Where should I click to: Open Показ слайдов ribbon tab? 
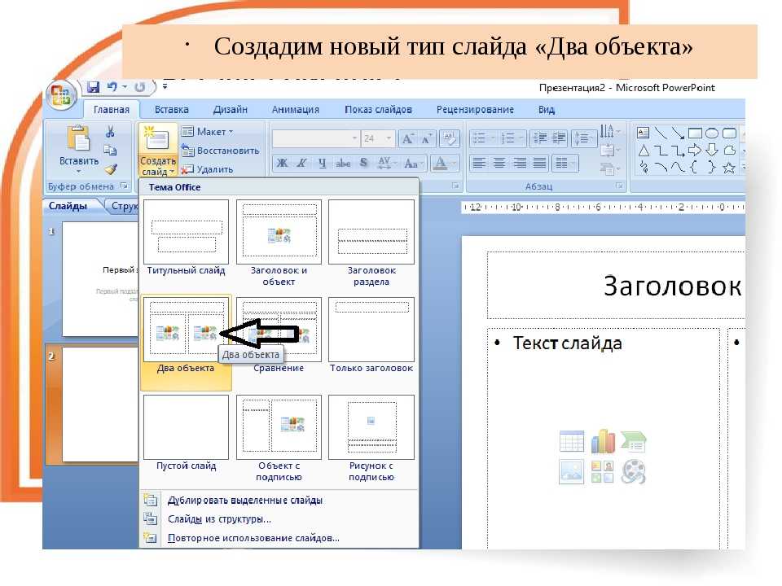pyautogui.click(x=378, y=110)
